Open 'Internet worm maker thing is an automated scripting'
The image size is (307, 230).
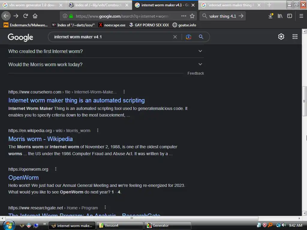(x=76, y=100)
